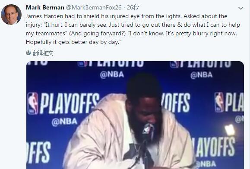The image size is (250, 169).
Task: Click the top center @NBA text in the video
Action: 112,75
